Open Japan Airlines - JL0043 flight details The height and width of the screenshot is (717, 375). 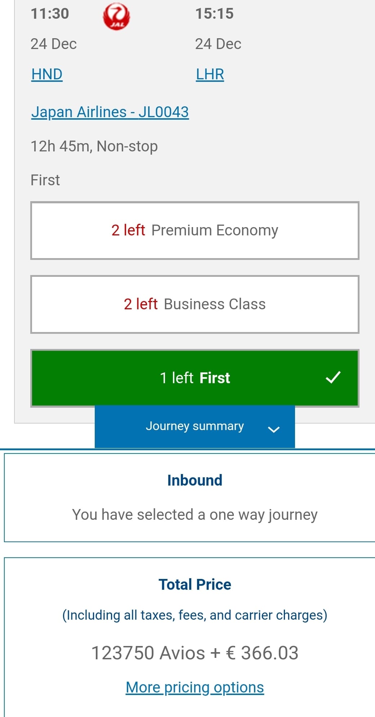point(110,112)
